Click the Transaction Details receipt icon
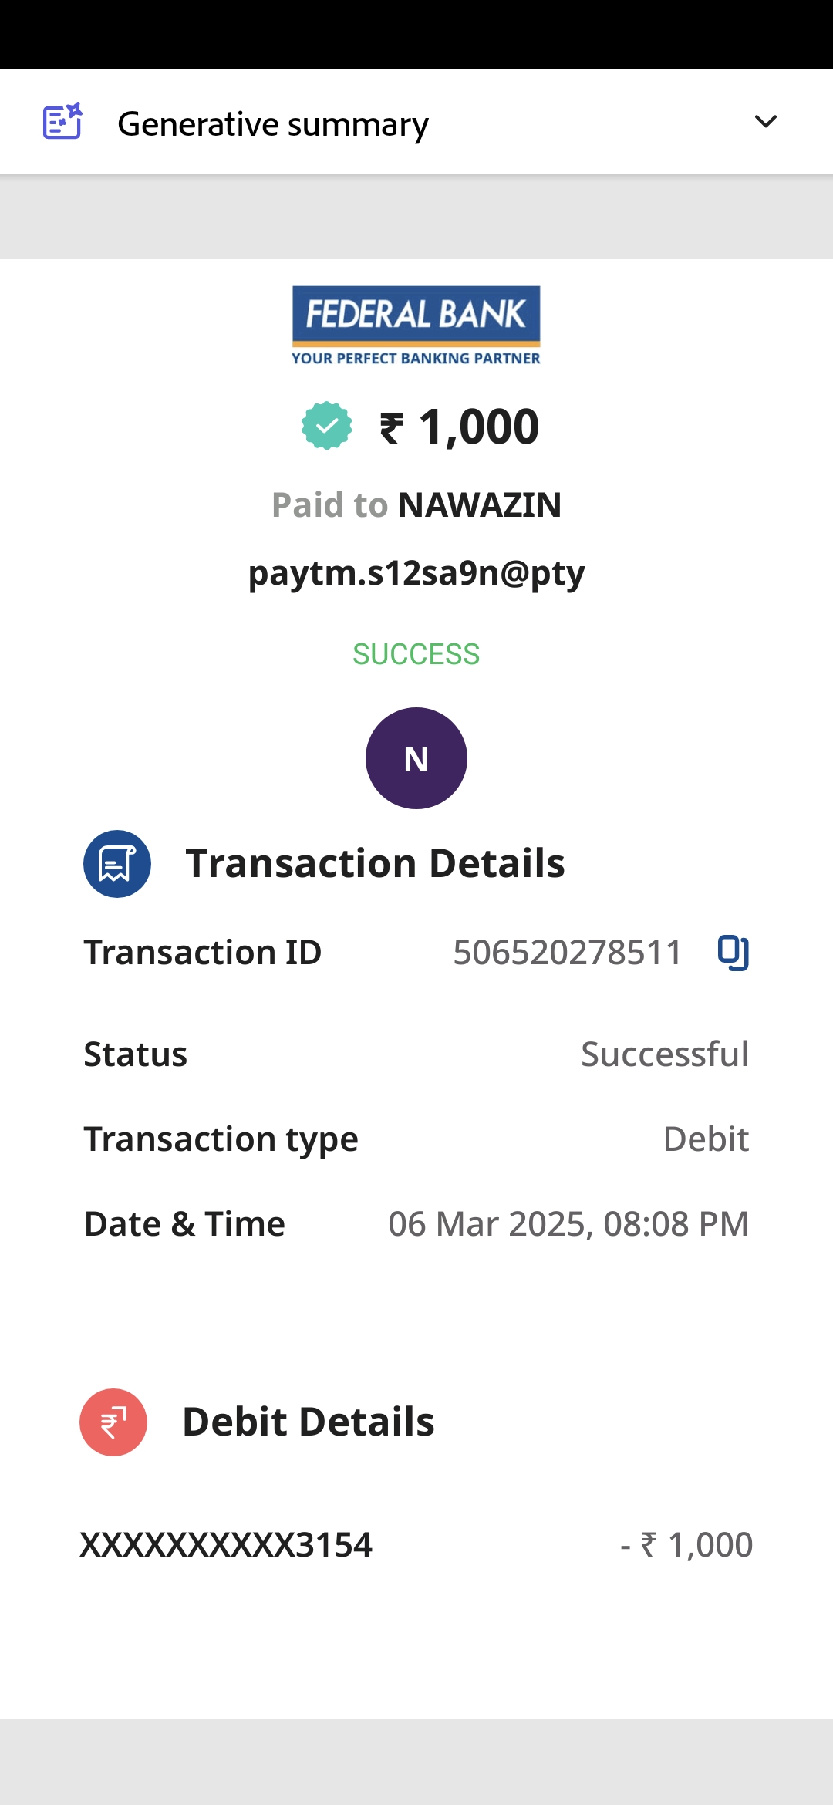 117,864
